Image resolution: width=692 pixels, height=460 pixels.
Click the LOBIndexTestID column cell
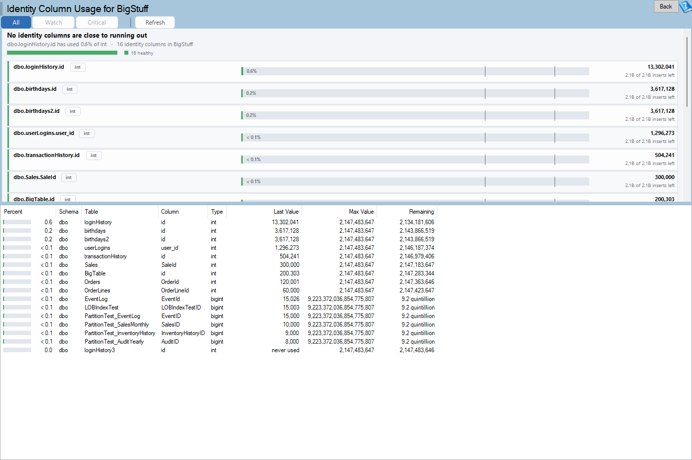click(x=181, y=308)
